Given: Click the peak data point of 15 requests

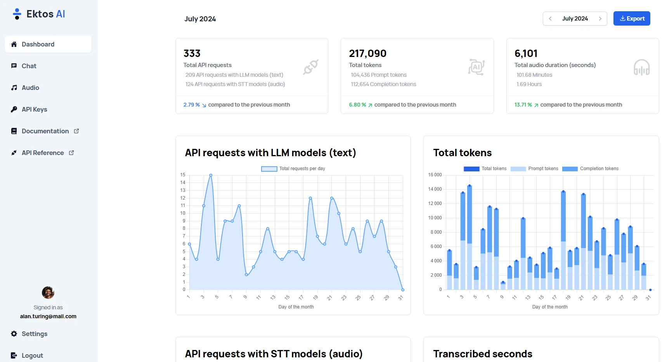Looking at the screenshot, I should (211, 175).
